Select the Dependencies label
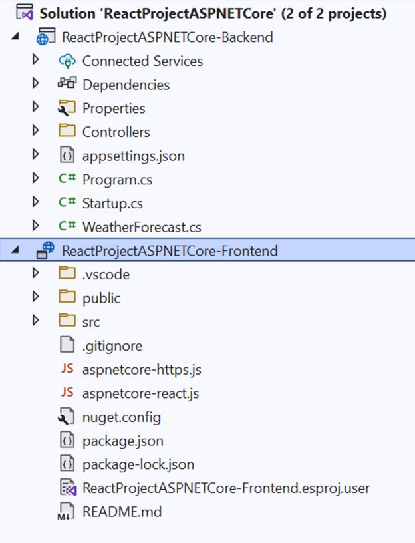Viewport: 415px width, 543px height. 126,85
